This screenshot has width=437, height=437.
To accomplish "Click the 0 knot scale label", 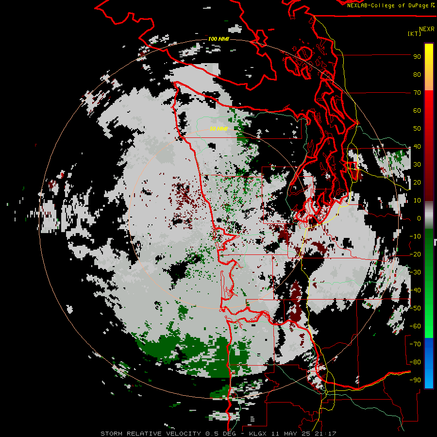I will pyautogui.click(x=419, y=218).
